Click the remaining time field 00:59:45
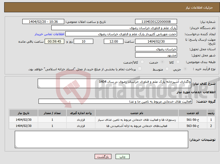Viewport: 220px width, 164px height. (54, 42)
